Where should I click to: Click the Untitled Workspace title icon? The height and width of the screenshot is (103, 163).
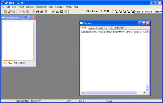point(3,17)
